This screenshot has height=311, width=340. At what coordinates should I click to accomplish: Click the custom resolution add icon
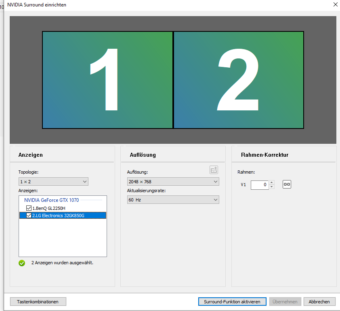214,170
